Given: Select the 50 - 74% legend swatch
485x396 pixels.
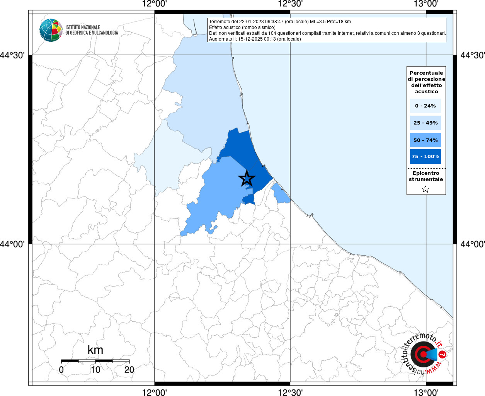Looking at the screenshot, I should 425,140.
